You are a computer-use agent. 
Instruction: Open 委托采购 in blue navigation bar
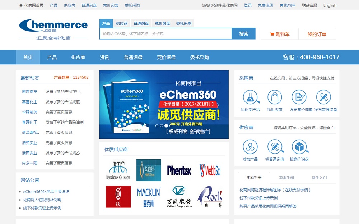200,57
